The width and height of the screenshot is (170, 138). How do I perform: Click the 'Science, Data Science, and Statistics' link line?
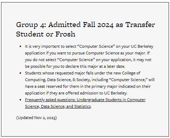click(58, 106)
